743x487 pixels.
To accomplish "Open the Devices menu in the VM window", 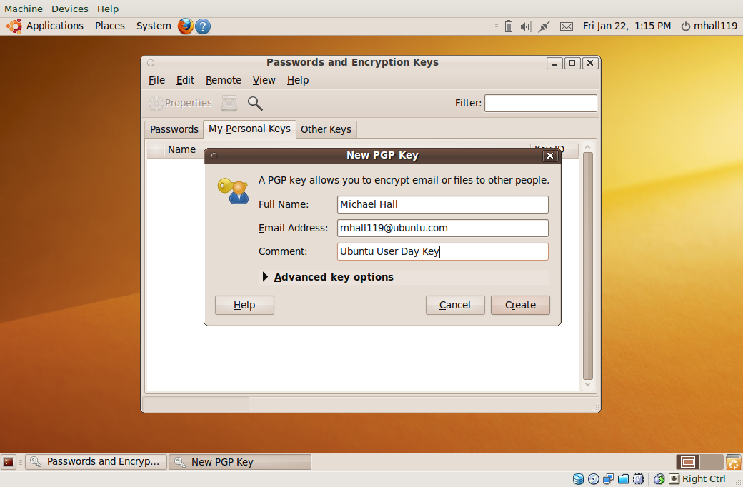I will point(69,9).
